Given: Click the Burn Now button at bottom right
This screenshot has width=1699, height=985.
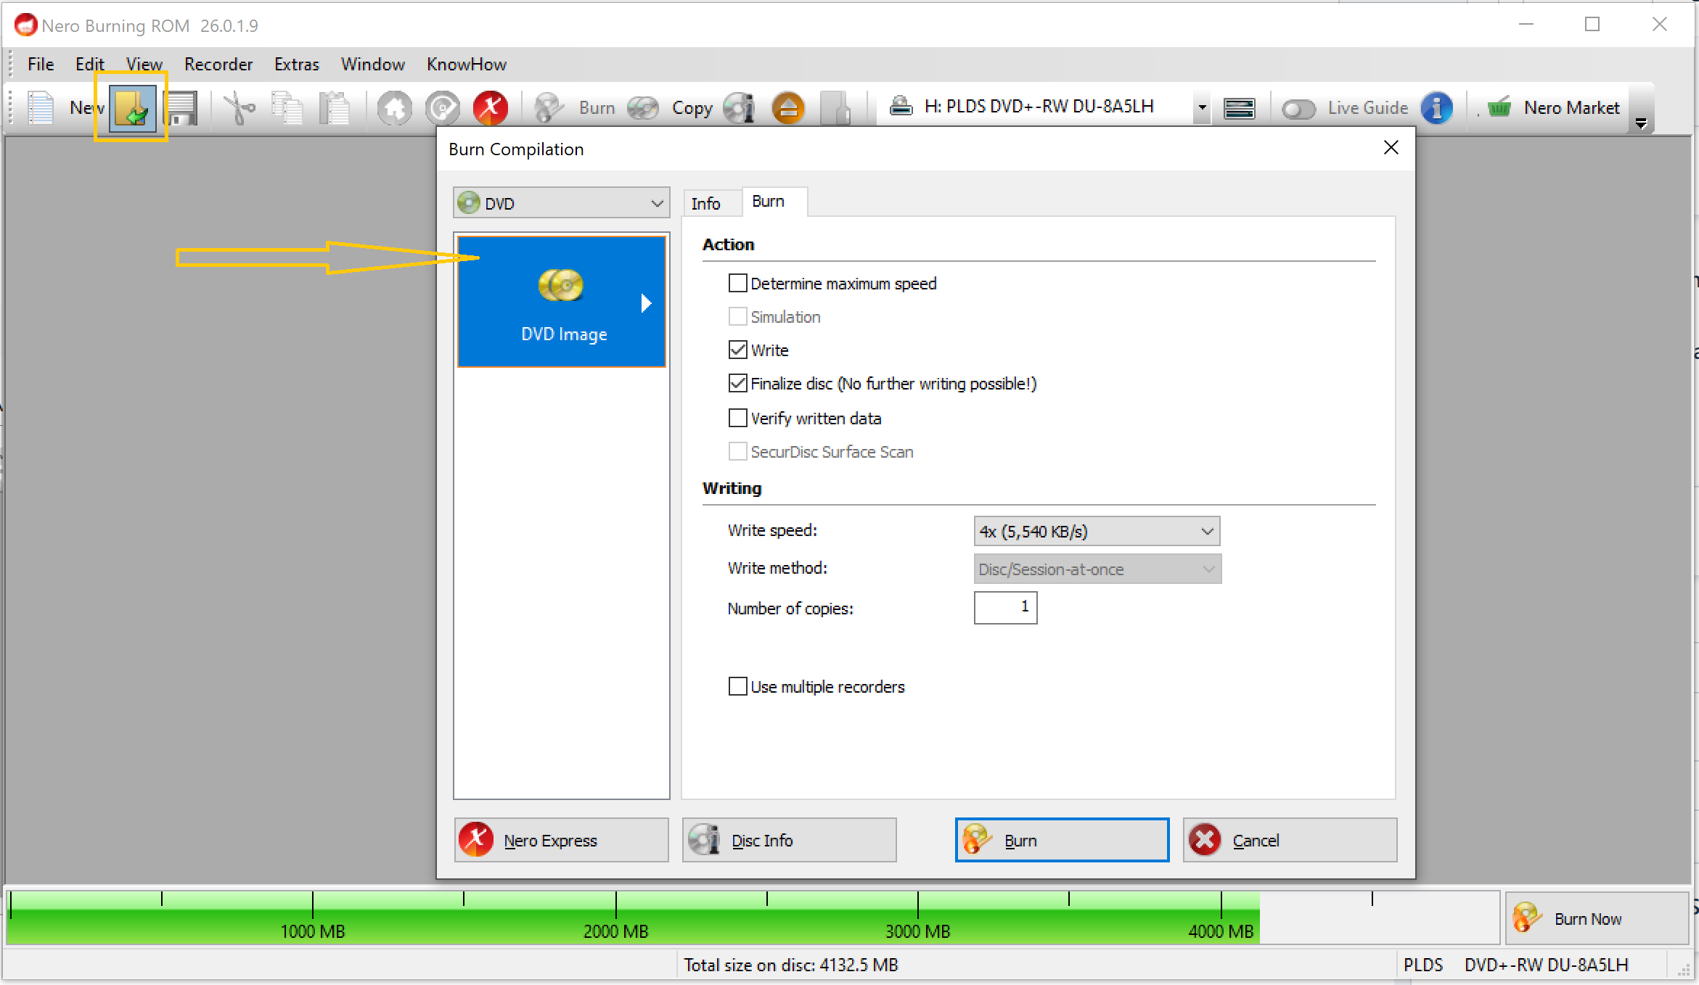Looking at the screenshot, I should click(x=1597, y=918).
